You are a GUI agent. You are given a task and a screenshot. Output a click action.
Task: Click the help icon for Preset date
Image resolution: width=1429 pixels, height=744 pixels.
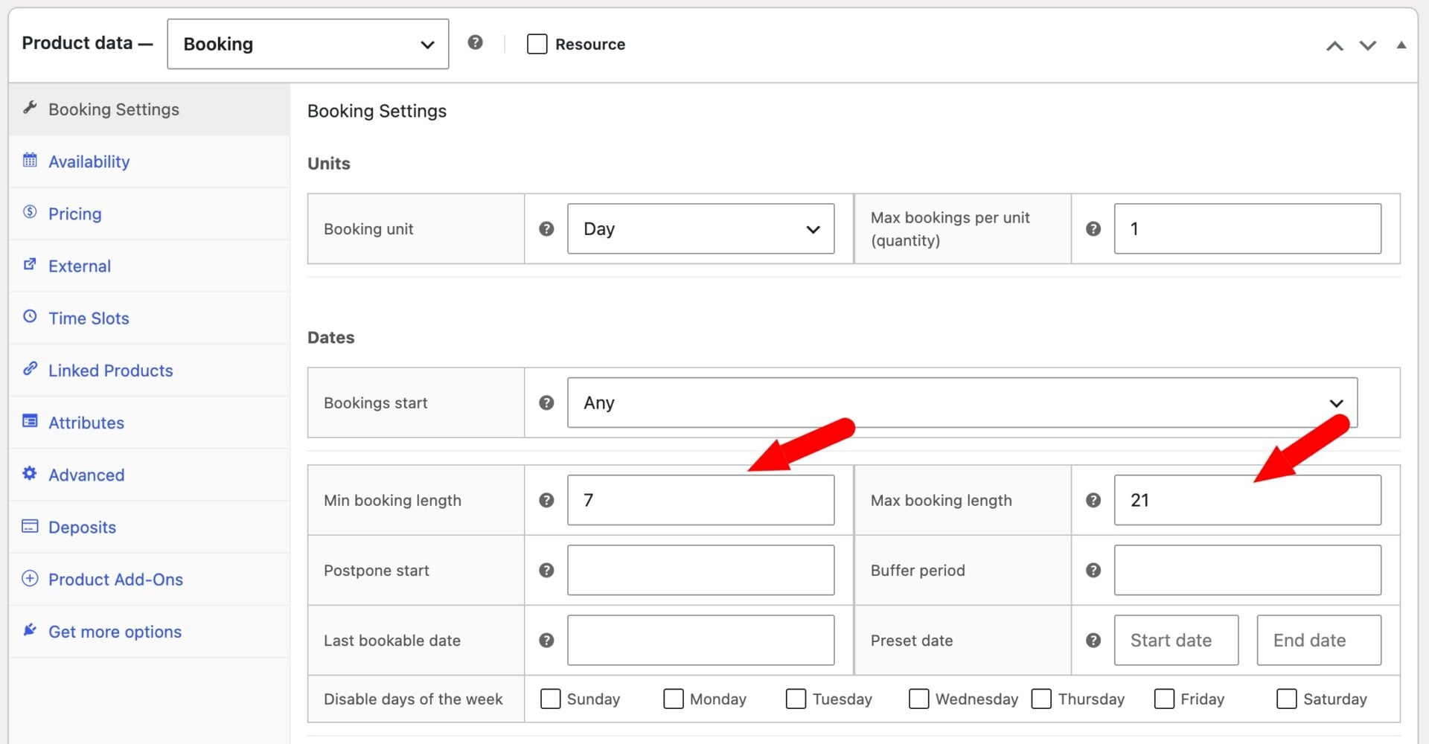point(1093,640)
